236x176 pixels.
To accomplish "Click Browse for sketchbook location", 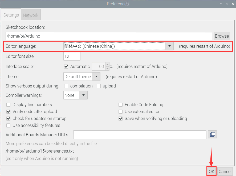I will (x=222, y=36).
